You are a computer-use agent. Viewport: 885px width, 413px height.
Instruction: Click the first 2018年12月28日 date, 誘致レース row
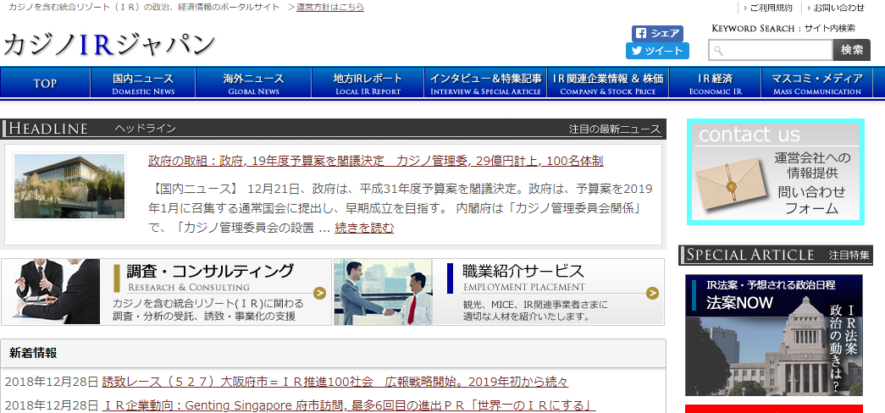pos(52,382)
